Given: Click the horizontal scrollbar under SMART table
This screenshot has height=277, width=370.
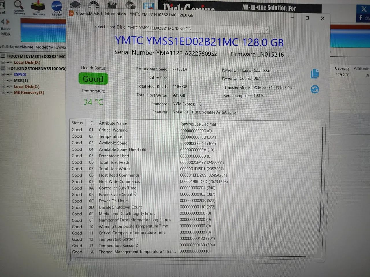Looking at the screenshot, I should [x=191, y=256].
